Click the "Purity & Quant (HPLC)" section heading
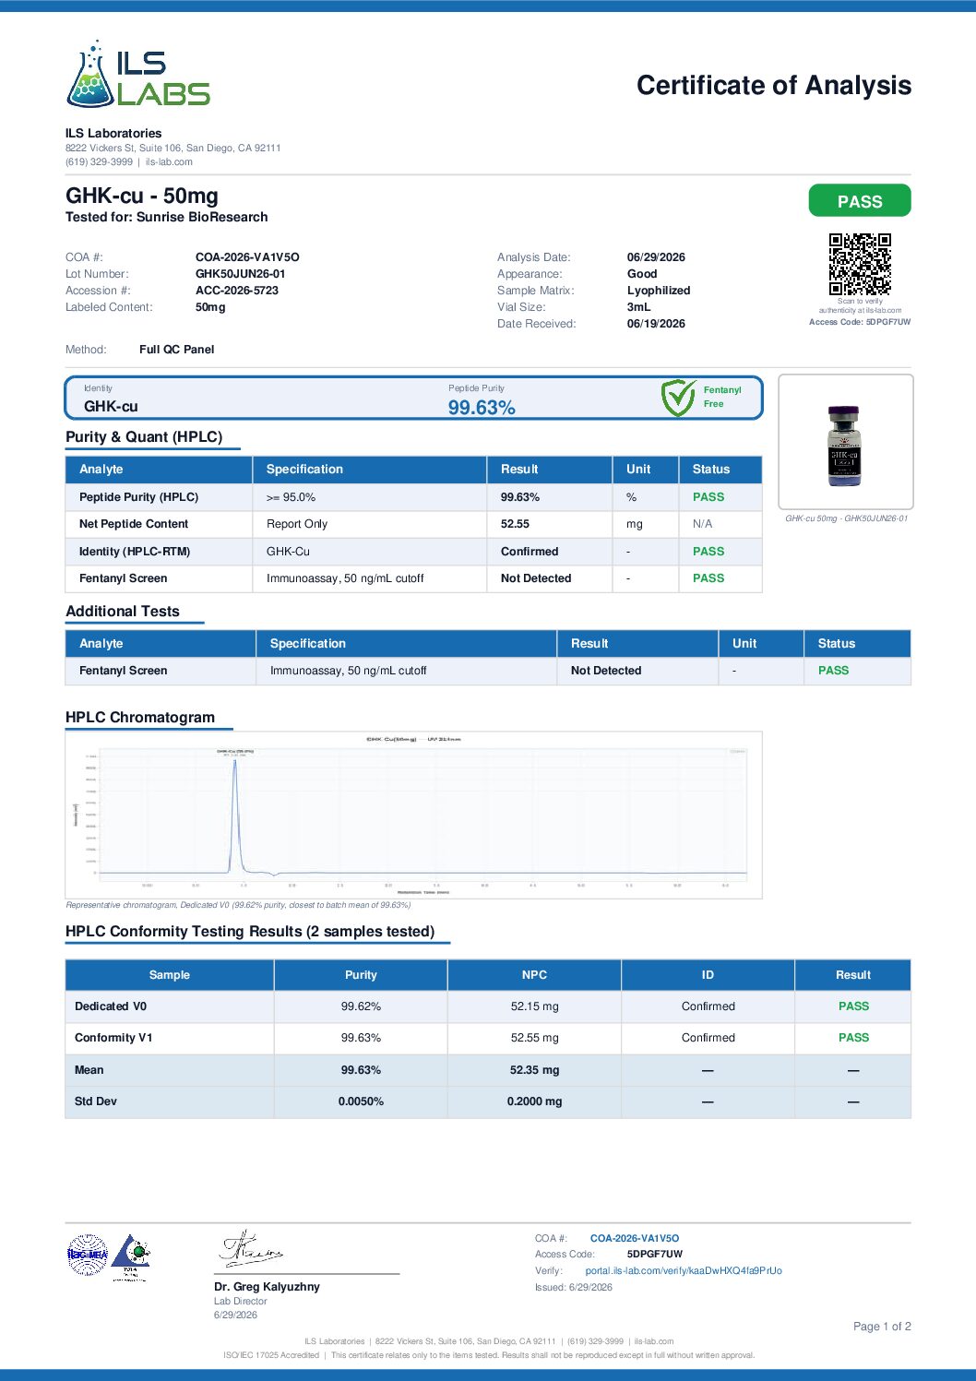 [x=144, y=437]
